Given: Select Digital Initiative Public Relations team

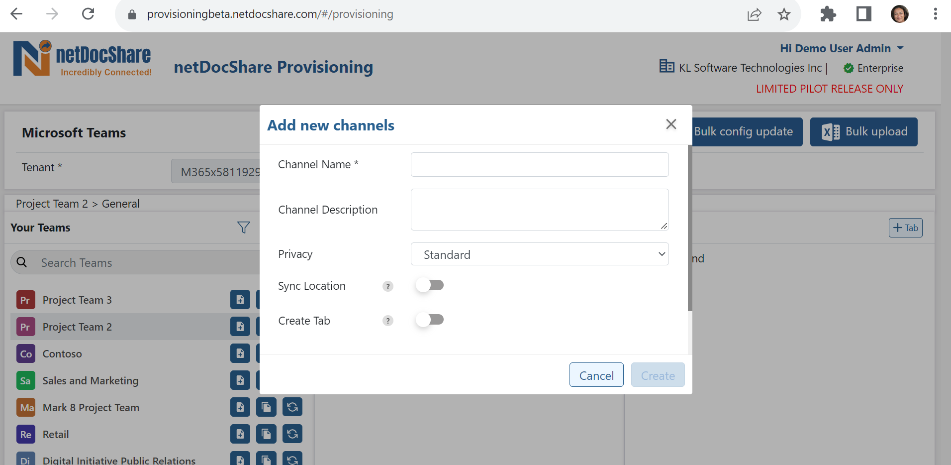Looking at the screenshot, I should [x=119, y=460].
